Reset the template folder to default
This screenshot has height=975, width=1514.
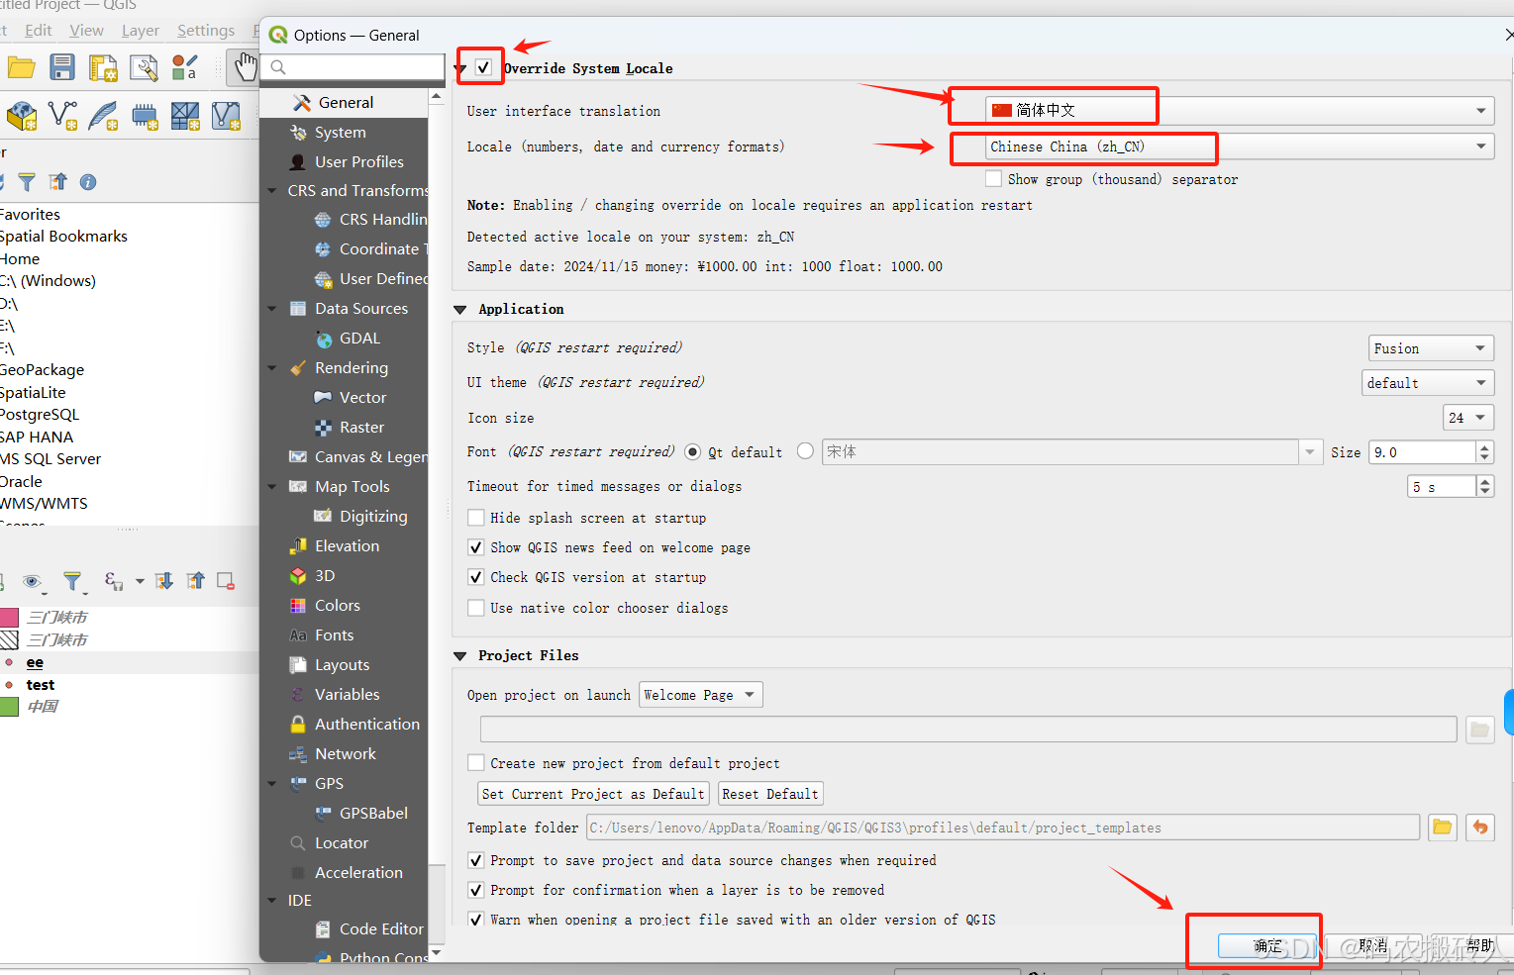click(1480, 828)
